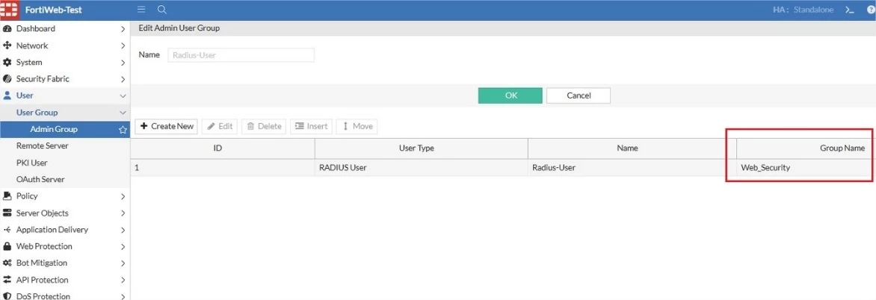Screen dimensions: 876x300
Task: Expand the Dashboard chevron
Action: click(x=123, y=29)
